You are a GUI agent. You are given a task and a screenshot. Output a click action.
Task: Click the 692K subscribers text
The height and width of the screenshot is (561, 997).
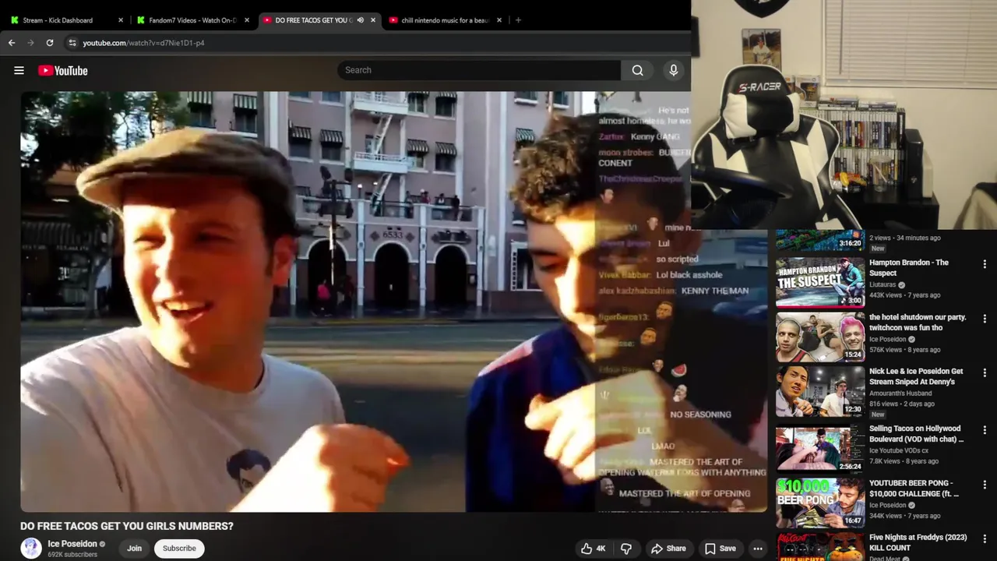tap(72, 555)
